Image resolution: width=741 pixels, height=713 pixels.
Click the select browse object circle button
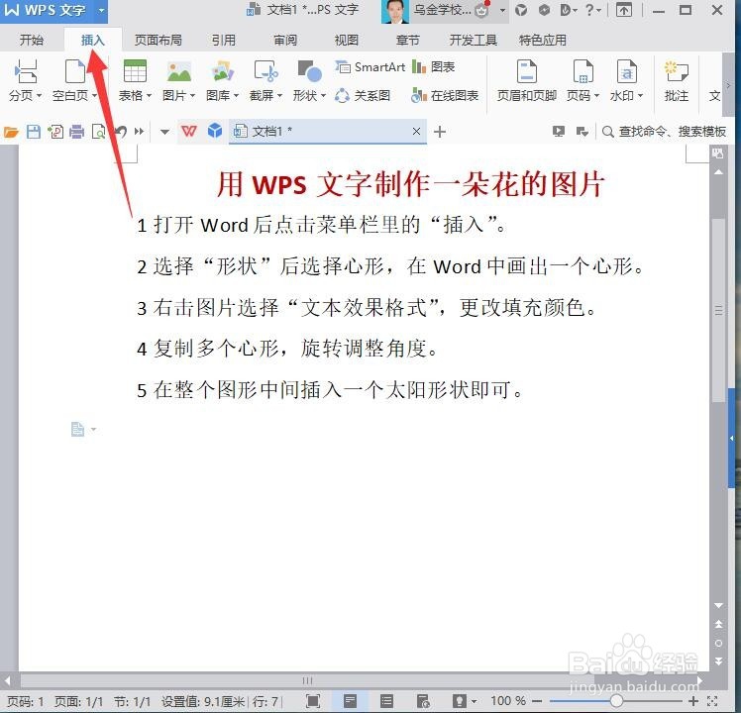pyautogui.click(x=719, y=643)
